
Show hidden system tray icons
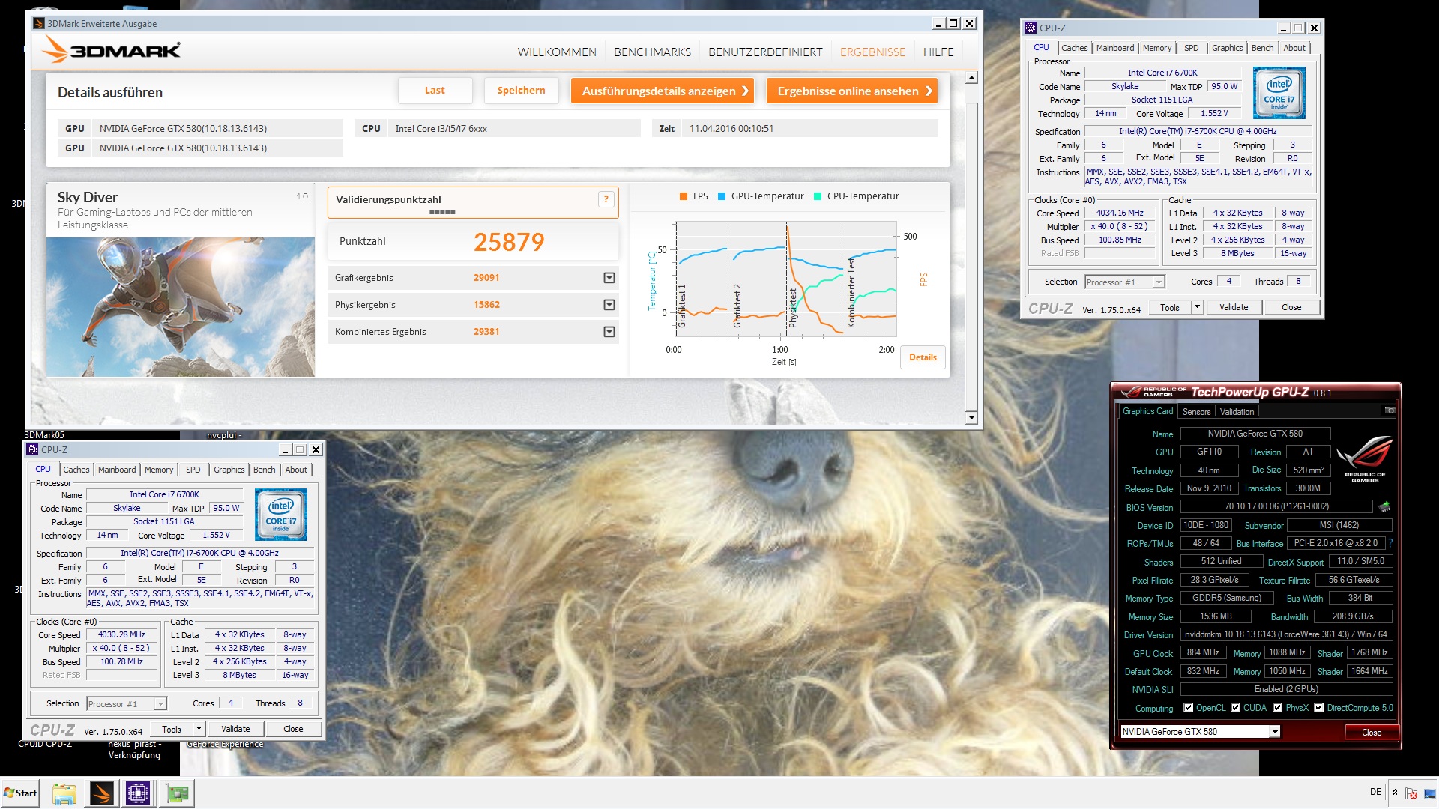pyautogui.click(x=1395, y=792)
